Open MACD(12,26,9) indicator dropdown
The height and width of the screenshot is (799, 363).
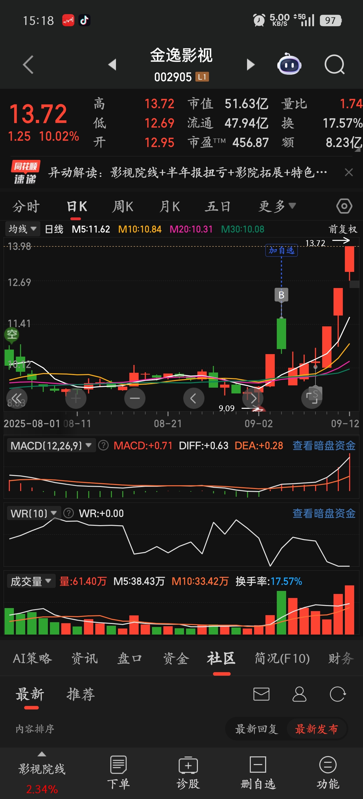pos(51,445)
